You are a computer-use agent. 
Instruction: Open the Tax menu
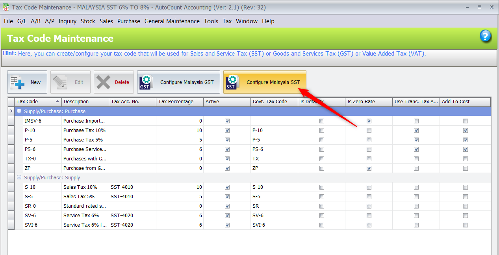click(227, 21)
